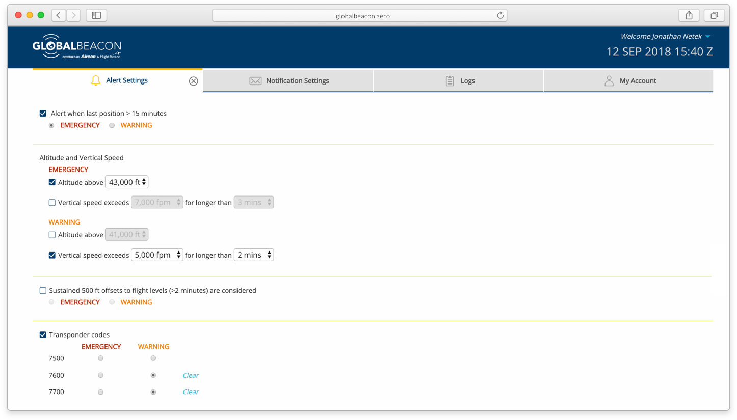
Task: Toggle the Safari sidebar icon
Action: coord(96,15)
